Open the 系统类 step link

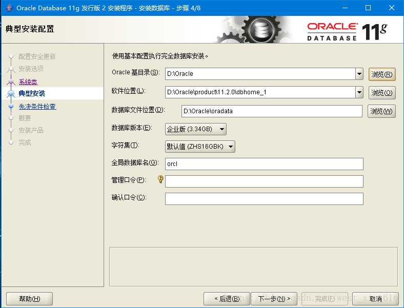pos(28,82)
